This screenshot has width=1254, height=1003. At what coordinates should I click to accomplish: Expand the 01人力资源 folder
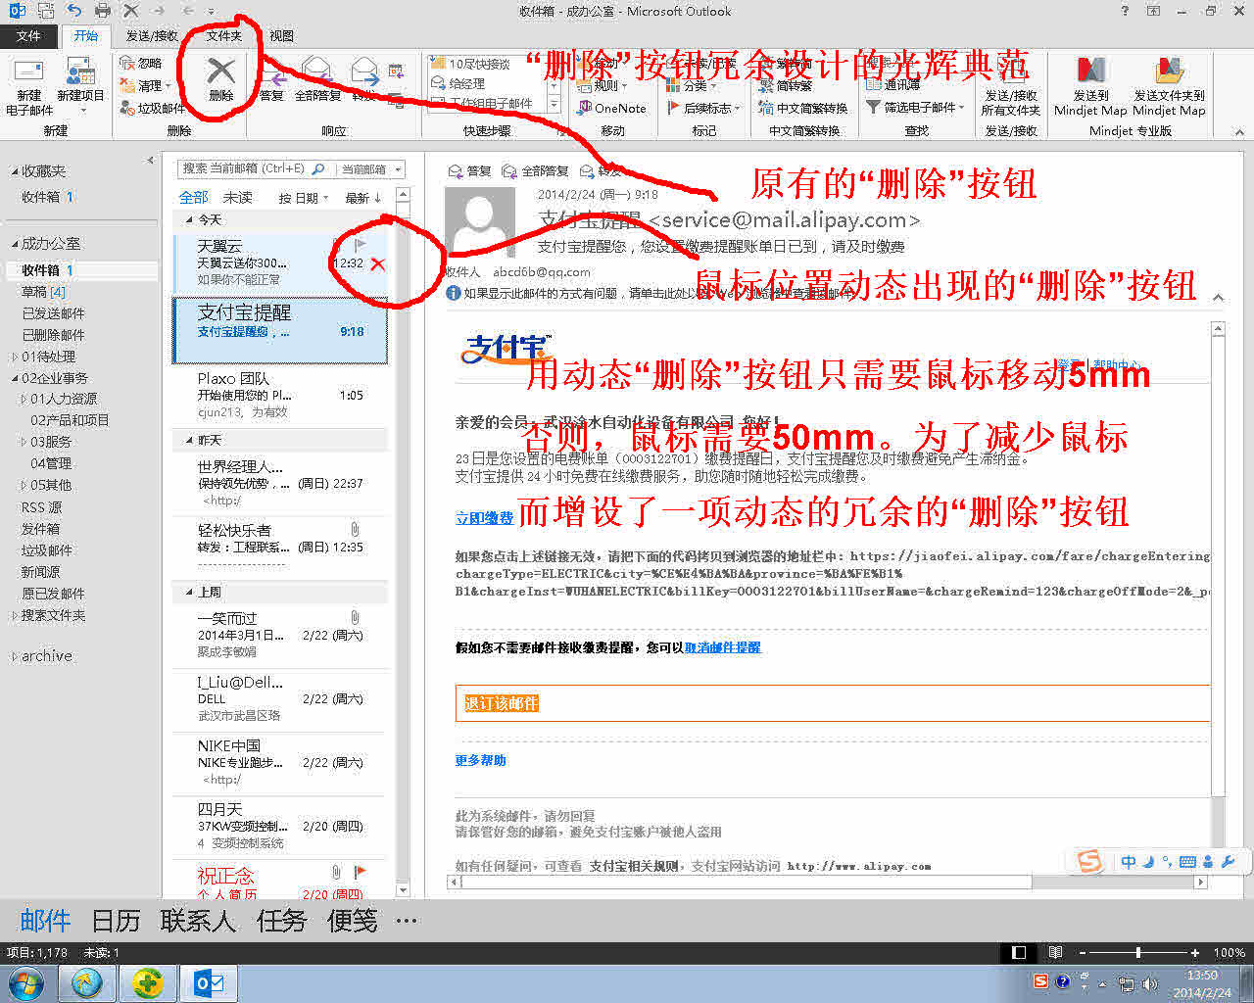(x=24, y=400)
